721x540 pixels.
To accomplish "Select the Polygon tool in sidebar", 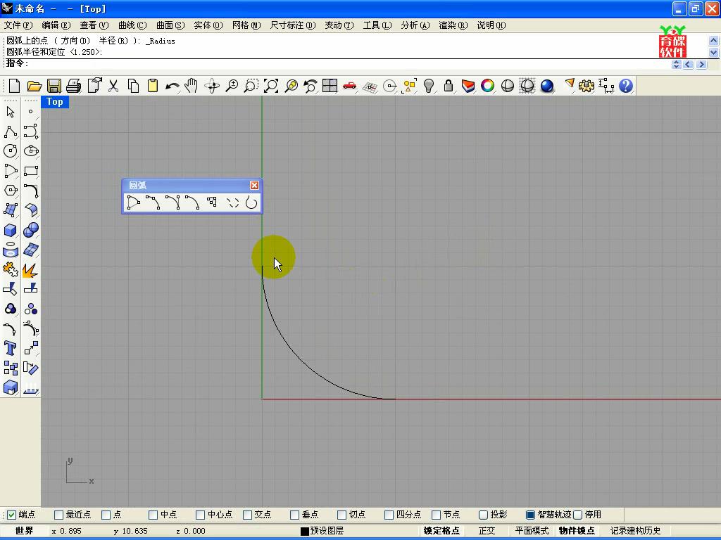I will pyautogui.click(x=11, y=191).
